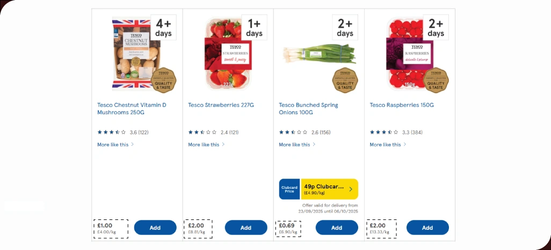Click the star rating for Tesco Strawberries
This screenshot has height=250, width=551.
[202, 132]
